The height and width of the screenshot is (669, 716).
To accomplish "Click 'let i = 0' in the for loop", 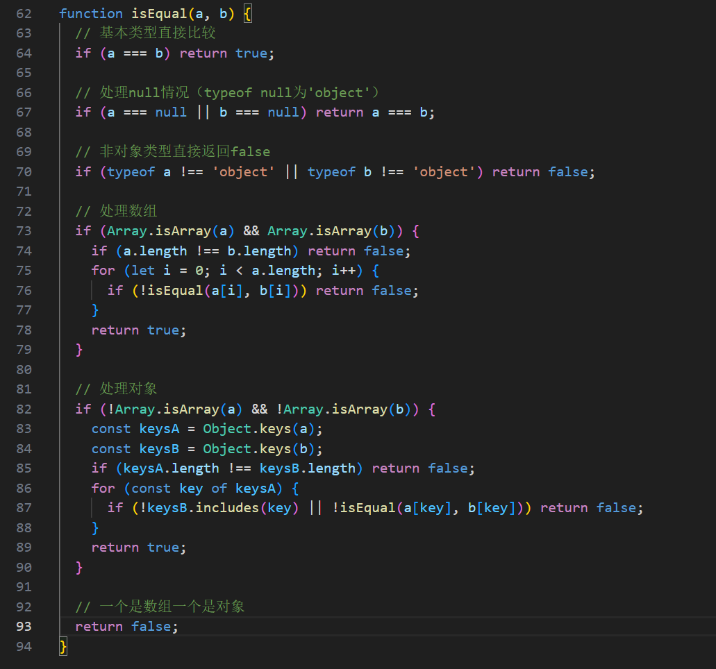I will click(167, 271).
